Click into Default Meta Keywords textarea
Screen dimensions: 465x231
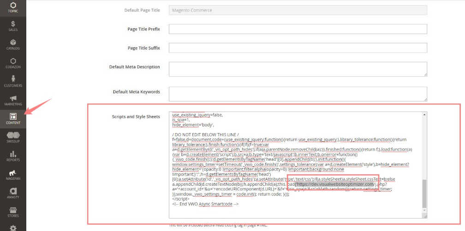[298, 94]
